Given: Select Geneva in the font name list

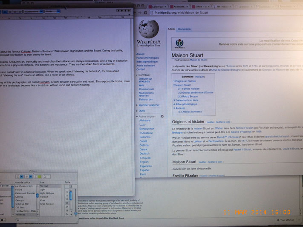Looking at the screenshot, I should point(19,197).
